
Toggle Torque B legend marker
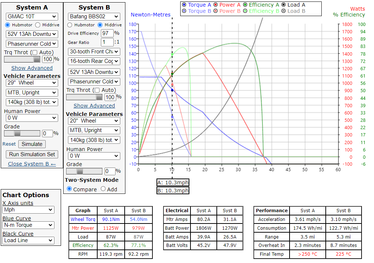(184, 11)
